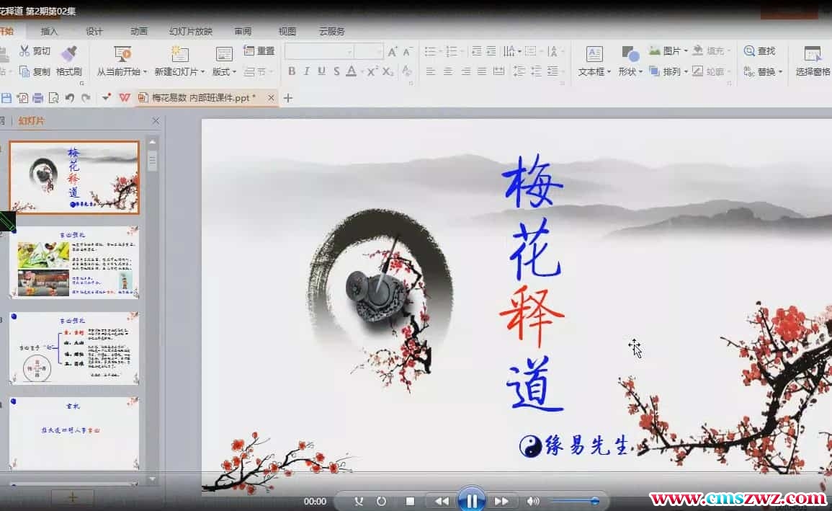Open the slide Layout (版式) dropdown
This screenshot has width=832, height=511.
(223, 71)
